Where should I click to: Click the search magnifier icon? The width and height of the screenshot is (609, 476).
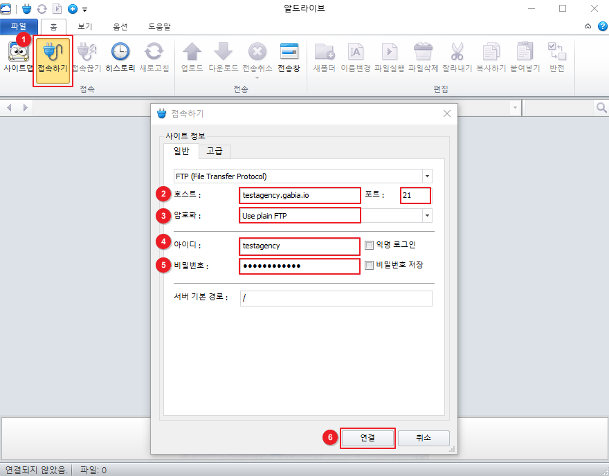pyautogui.click(x=601, y=107)
